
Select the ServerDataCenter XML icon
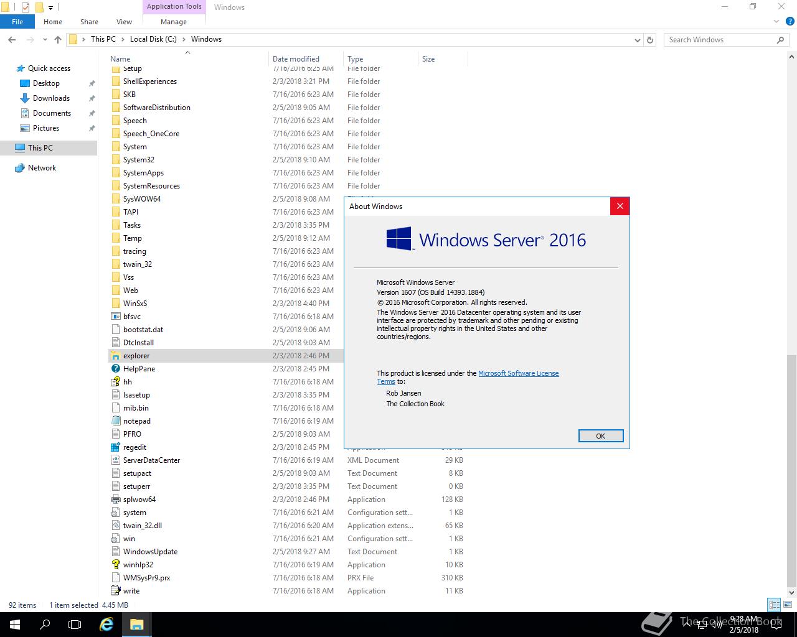click(115, 460)
